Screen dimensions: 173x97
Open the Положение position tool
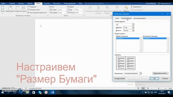coord(90,10)
